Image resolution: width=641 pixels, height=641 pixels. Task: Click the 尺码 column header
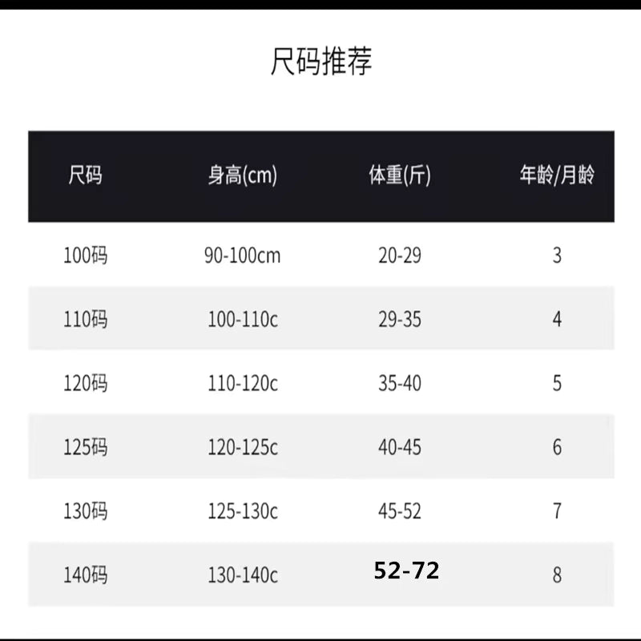point(85,175)
